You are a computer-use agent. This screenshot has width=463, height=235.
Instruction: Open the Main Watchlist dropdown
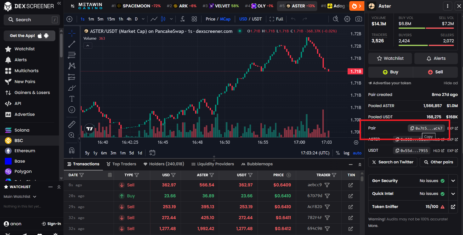tap(20, 196)
